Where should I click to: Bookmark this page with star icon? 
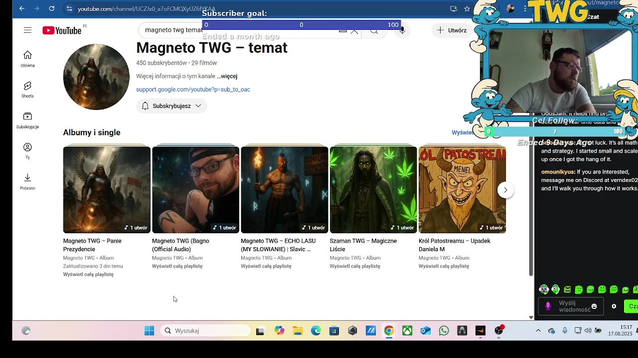[x=467, y=8]
